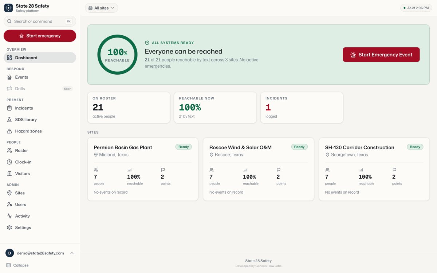Open the Visitors page
Viewport: 437px width, 273px height.
coord(40,174)
